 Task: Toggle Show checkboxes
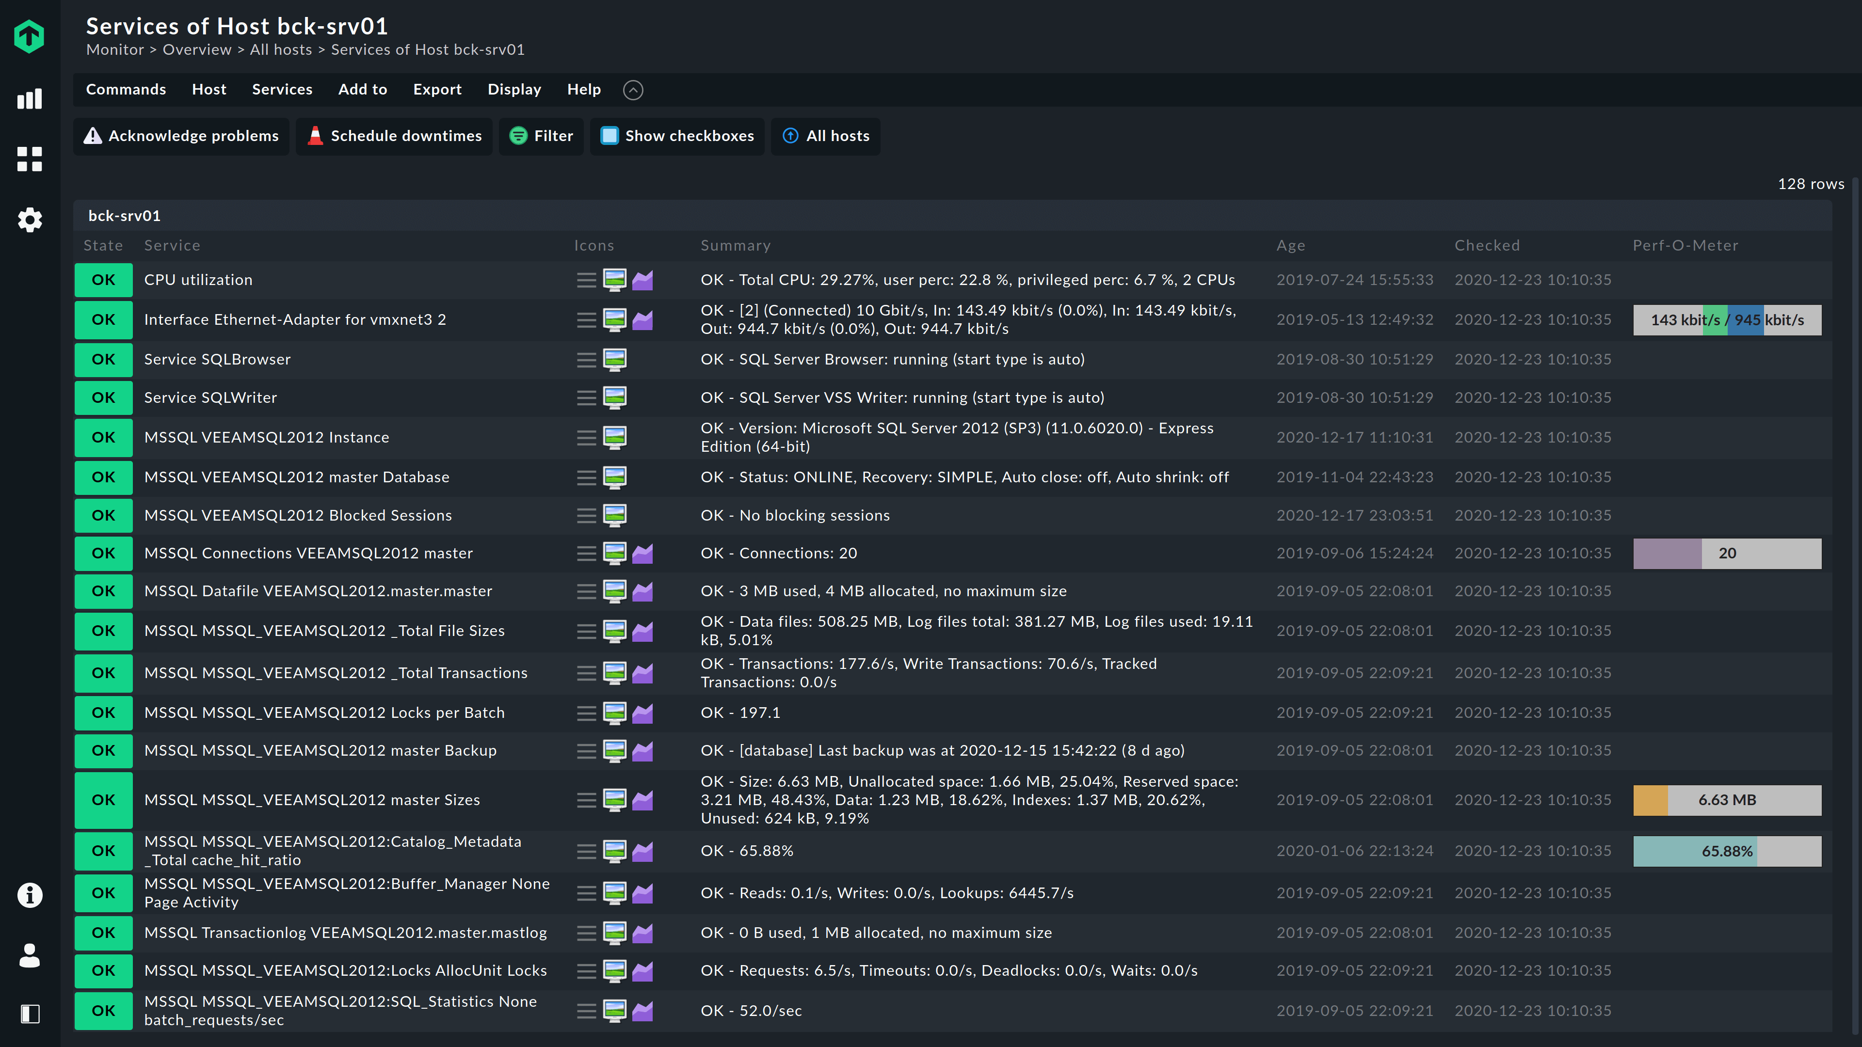(x=677, y=136)
